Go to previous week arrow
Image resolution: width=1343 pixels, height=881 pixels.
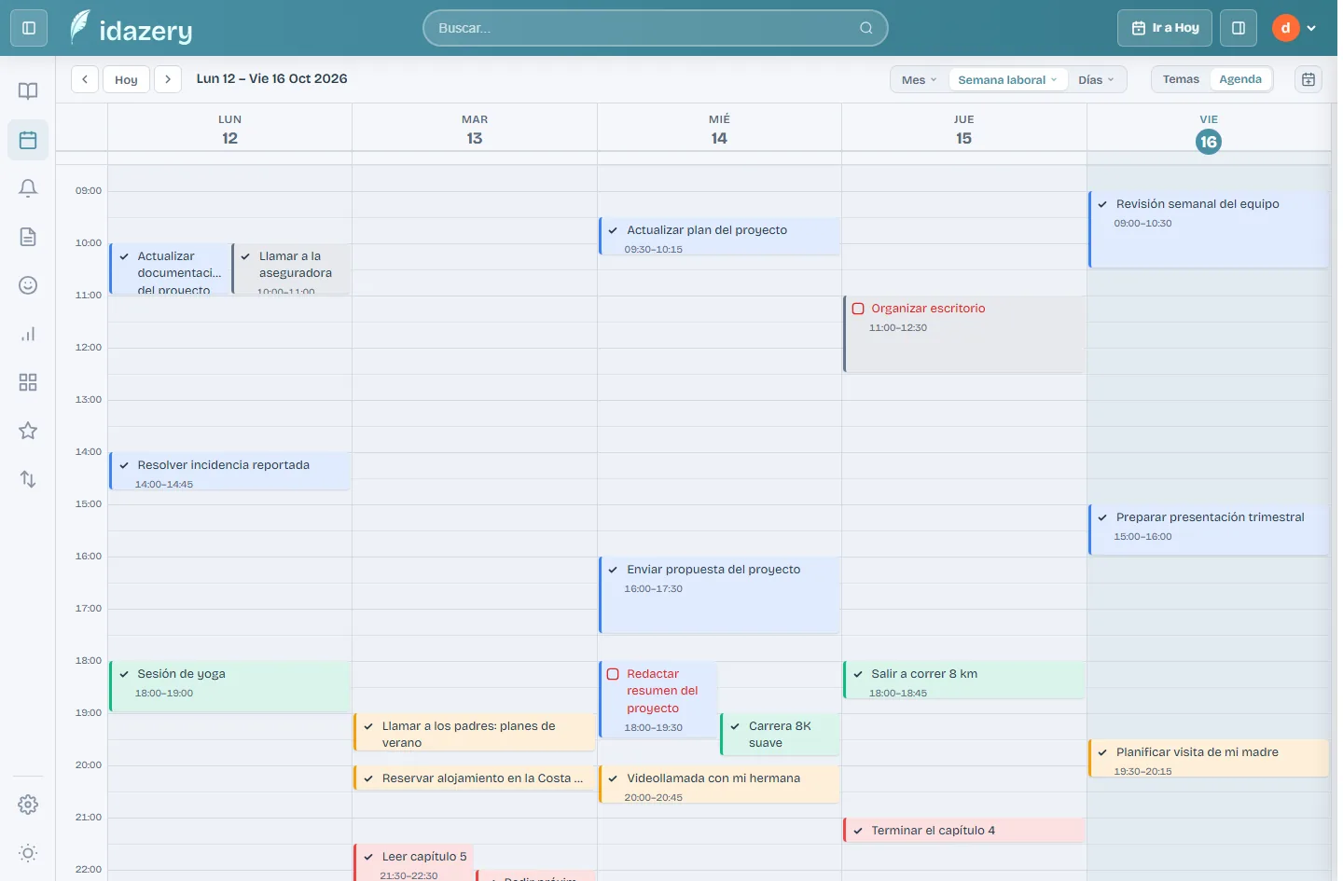[x=85, y=79]
